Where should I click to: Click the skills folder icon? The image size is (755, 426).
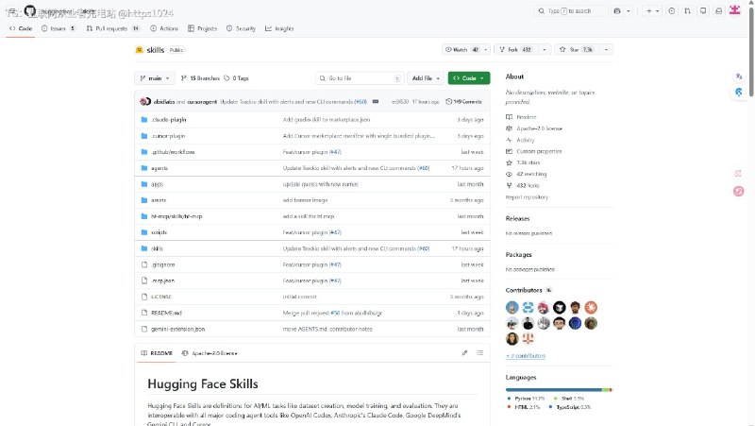click(x=144, y=248)
